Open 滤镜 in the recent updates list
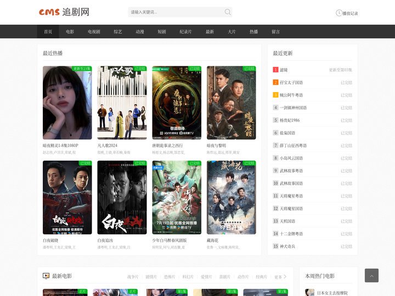This screenshot has height=296, width=395. coord(284,70)
